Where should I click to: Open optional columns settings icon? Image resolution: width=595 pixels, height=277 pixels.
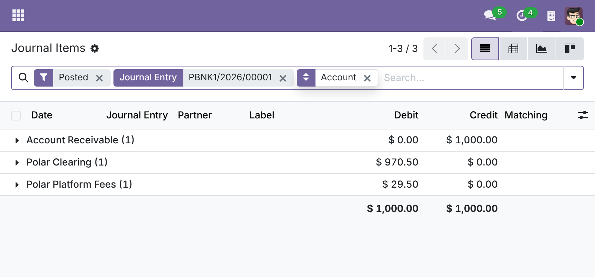point(583,115)
